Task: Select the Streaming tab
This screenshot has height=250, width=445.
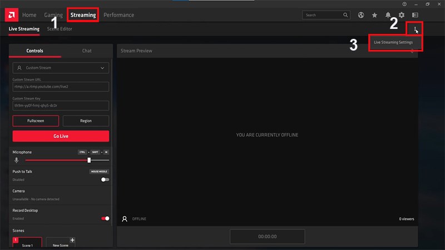Action: click(x=83, y=15)
